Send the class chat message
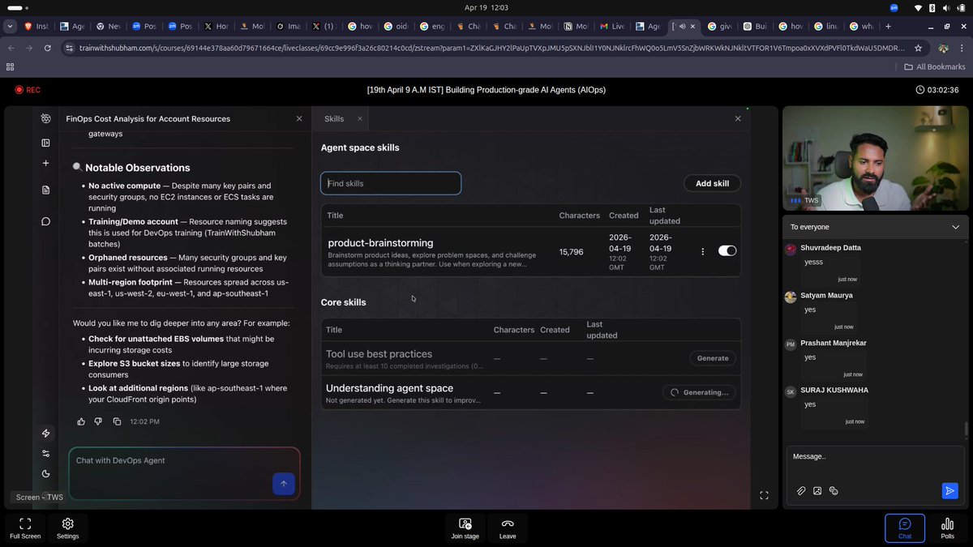The height and width of the screenshot is (547, 973). tap(949, 490)
